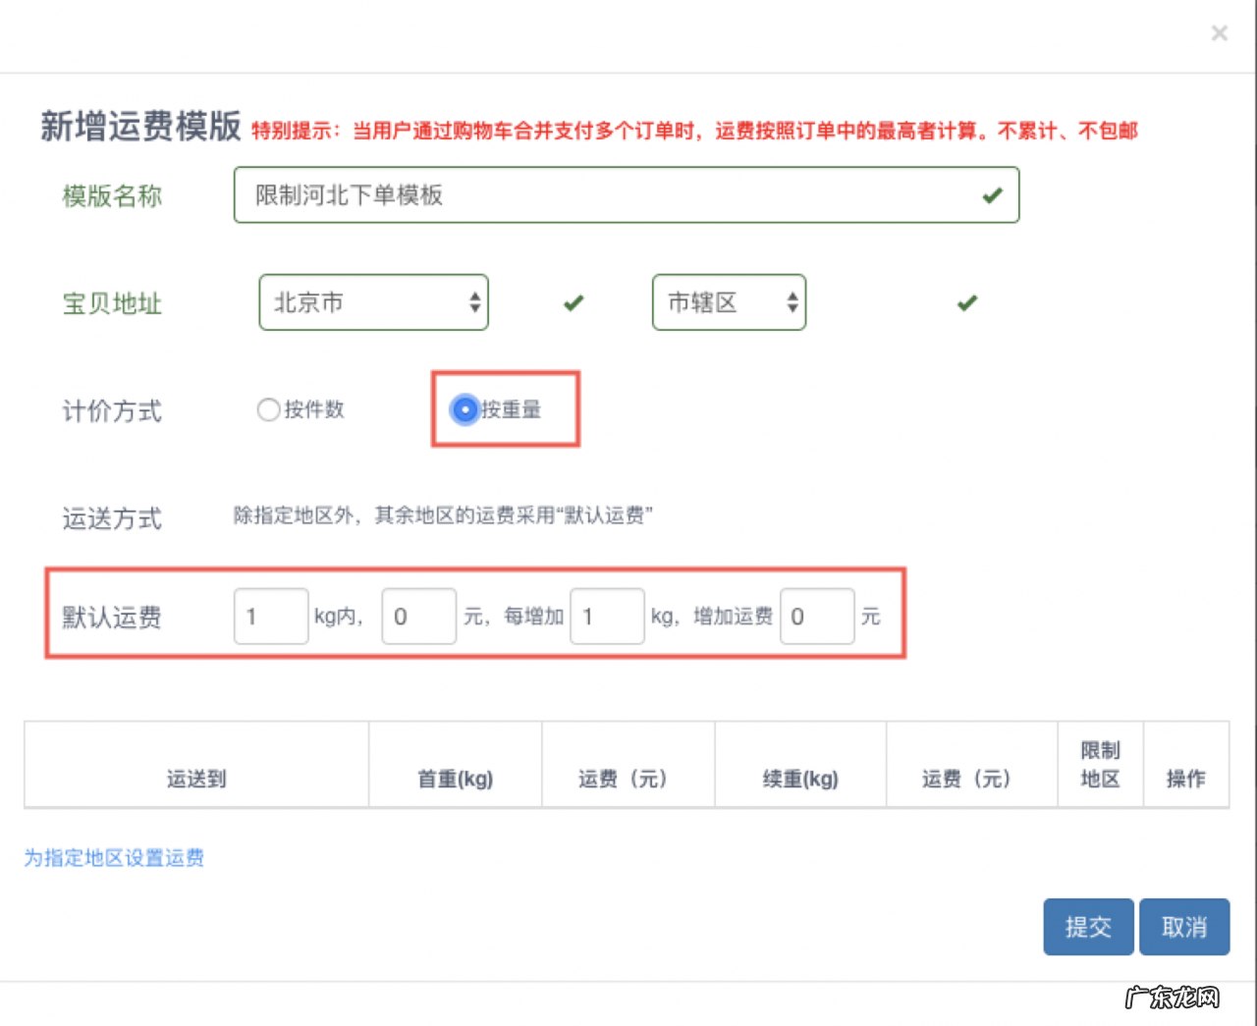Screen dimensions: 1257x1026
Task: Click the 限制地区 column header
Action: point(1100,765)
